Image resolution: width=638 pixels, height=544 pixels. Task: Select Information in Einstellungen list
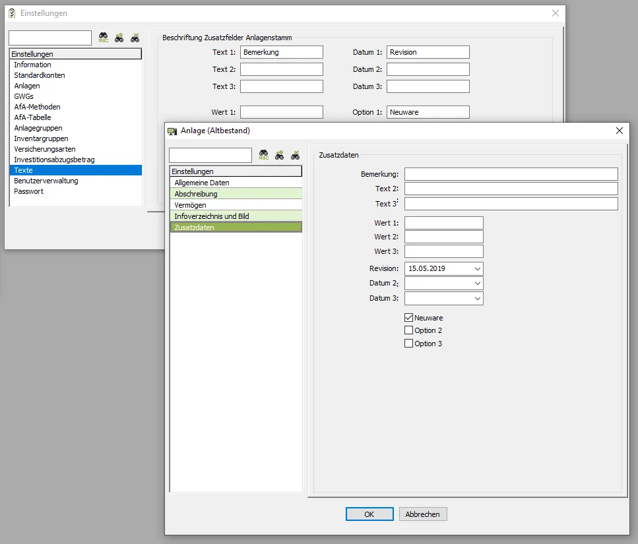(76, 65)
